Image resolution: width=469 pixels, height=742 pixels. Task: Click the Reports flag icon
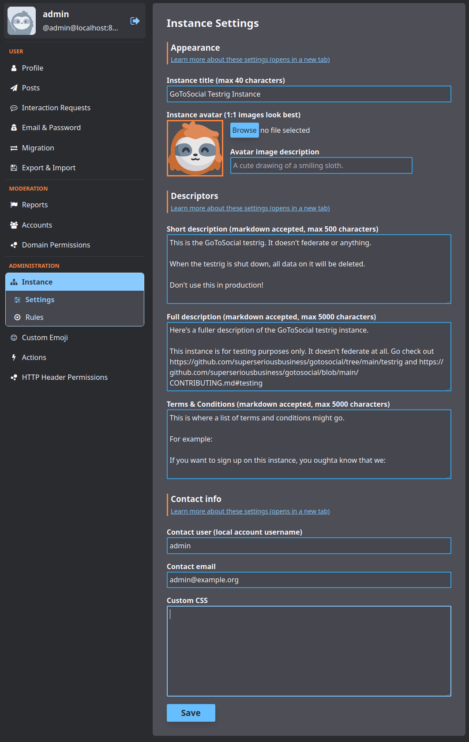[x=14, y=205]
